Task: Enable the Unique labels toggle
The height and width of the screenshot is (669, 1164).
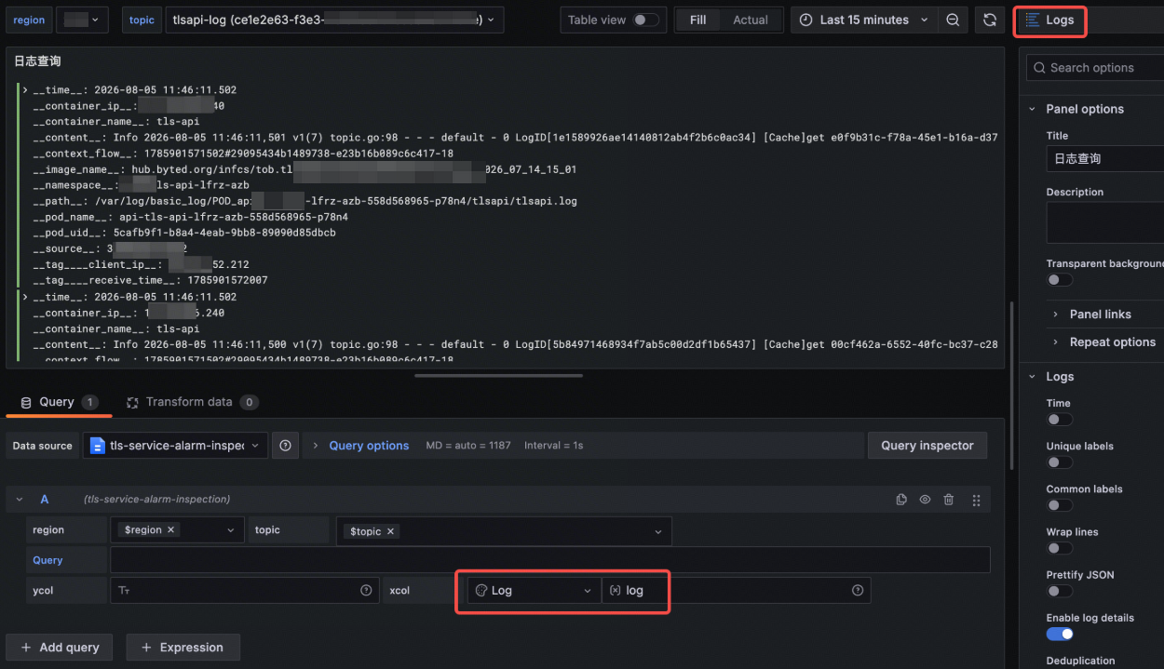Action: pyautogui.click(x=1060, y=462)
